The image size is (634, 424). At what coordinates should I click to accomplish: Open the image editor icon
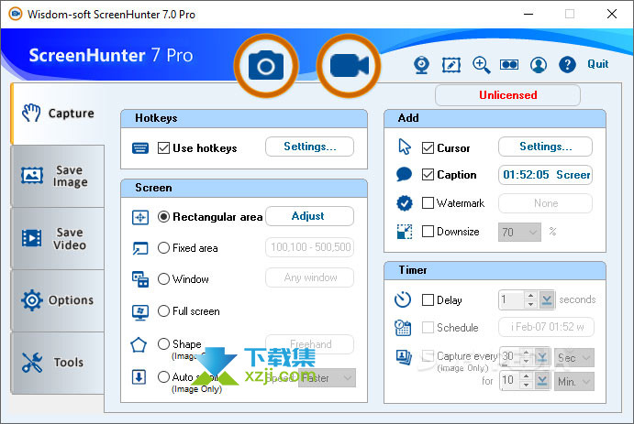click(451, 64)
